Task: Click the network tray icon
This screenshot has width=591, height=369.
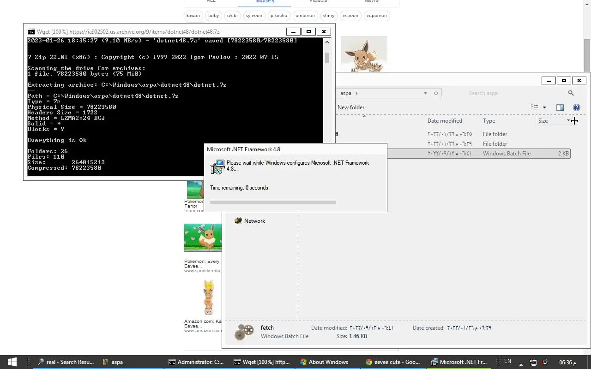Action: click(533, 363)
